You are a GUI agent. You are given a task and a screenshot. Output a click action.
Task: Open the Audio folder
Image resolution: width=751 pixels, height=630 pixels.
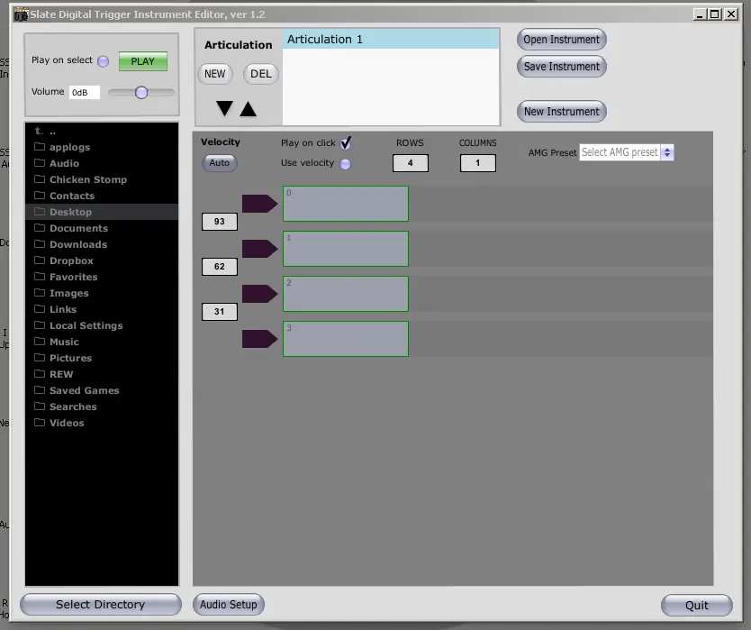click(102, 163)
